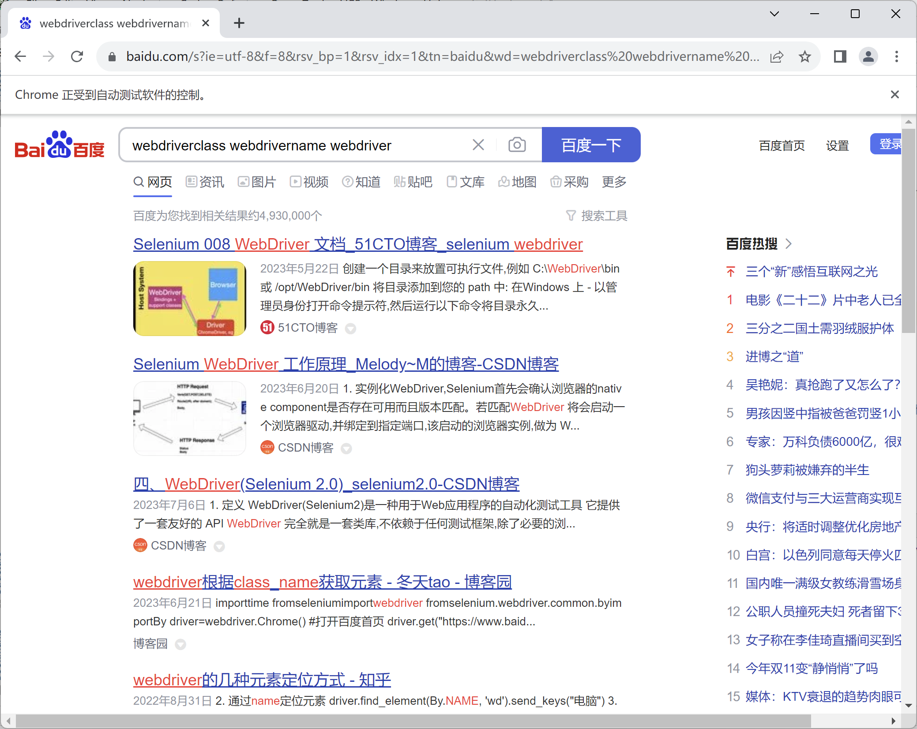Open Selenium WebDriver 工作原理 CSDN result
The width and height of the screenshot is (917, 729).
(346, 364)
